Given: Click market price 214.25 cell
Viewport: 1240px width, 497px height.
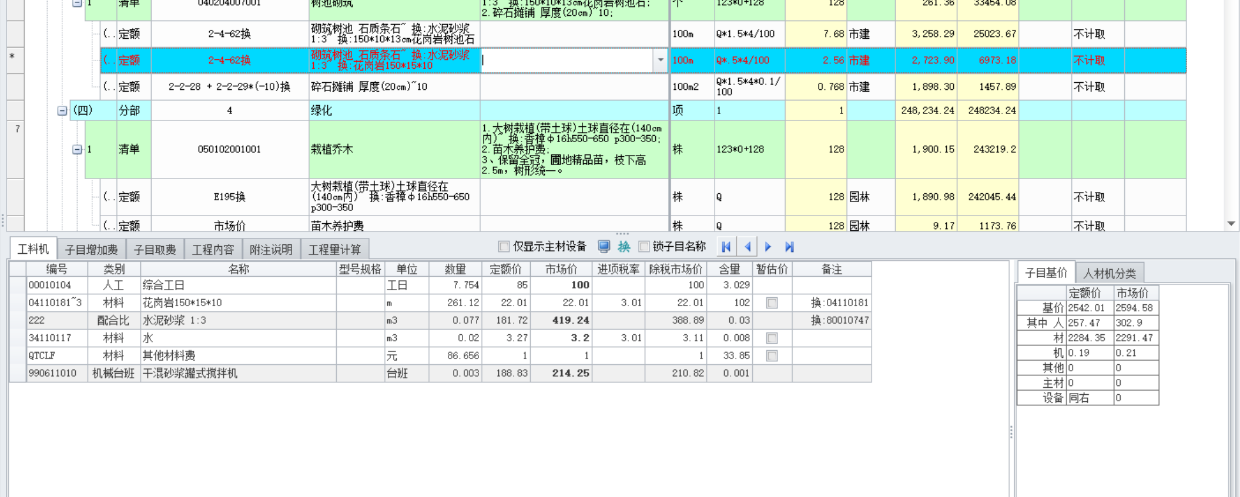Looking at the screenshot, I should pos(561,374).
